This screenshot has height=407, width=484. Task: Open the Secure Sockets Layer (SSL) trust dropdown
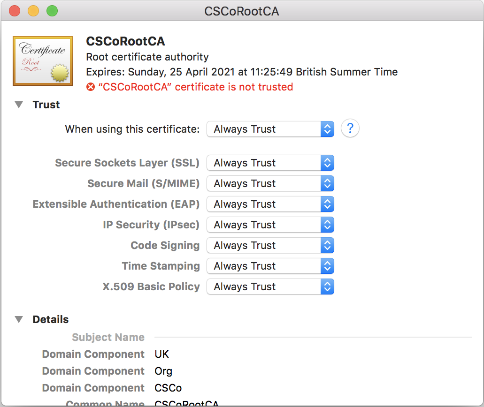pos(270,163)
